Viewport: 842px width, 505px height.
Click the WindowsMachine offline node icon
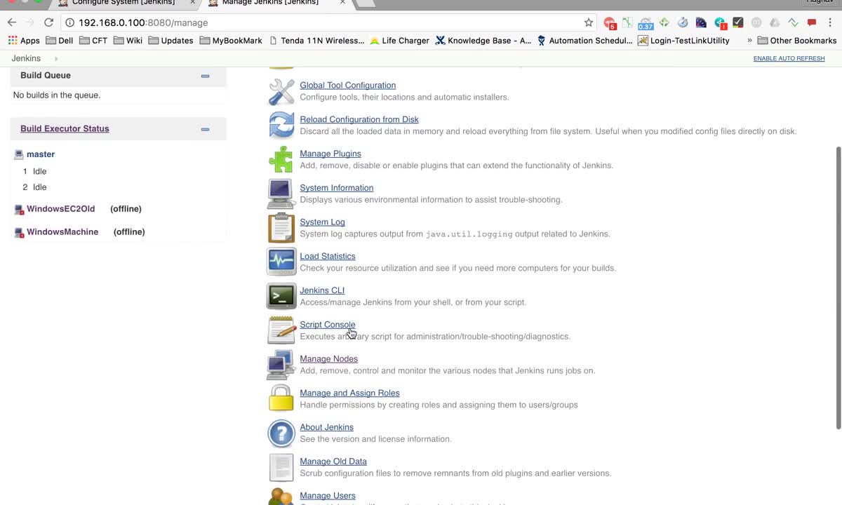[20, 232]
